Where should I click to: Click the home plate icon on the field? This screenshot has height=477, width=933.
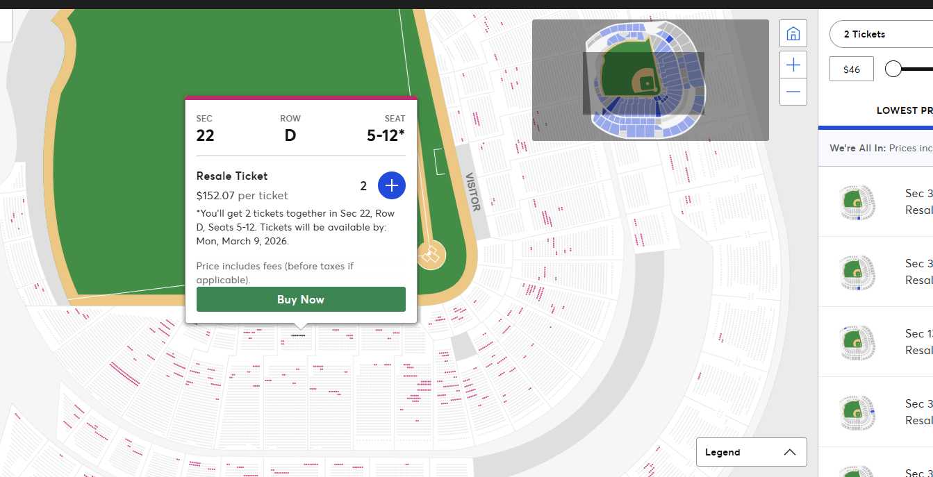[x=431, y=256]
